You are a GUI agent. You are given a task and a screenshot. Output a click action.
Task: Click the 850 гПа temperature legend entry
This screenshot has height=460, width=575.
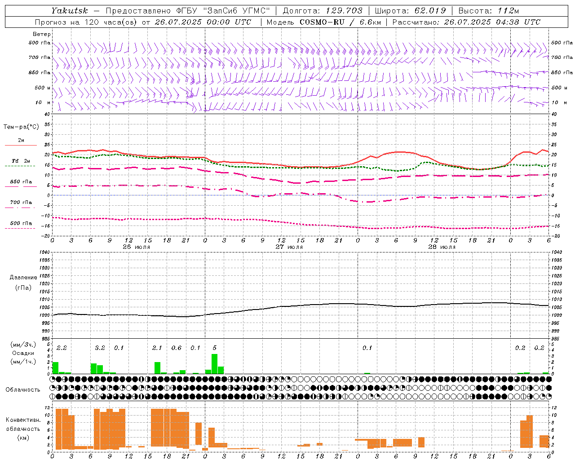(21, 182)
